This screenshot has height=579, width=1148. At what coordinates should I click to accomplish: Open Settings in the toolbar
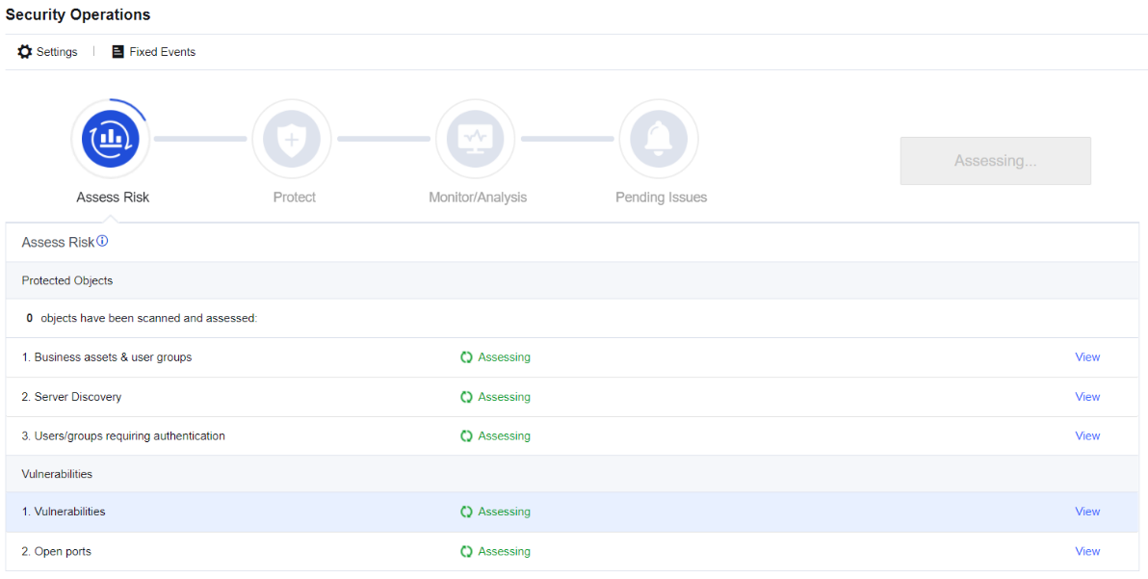(57, 52)
